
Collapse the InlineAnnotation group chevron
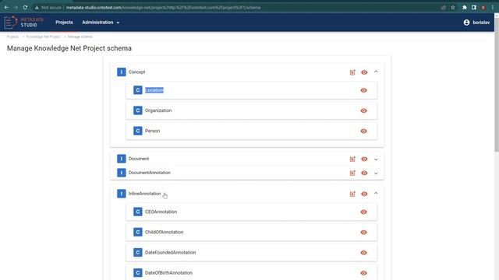pyautogui.click(x=376, y=194)
